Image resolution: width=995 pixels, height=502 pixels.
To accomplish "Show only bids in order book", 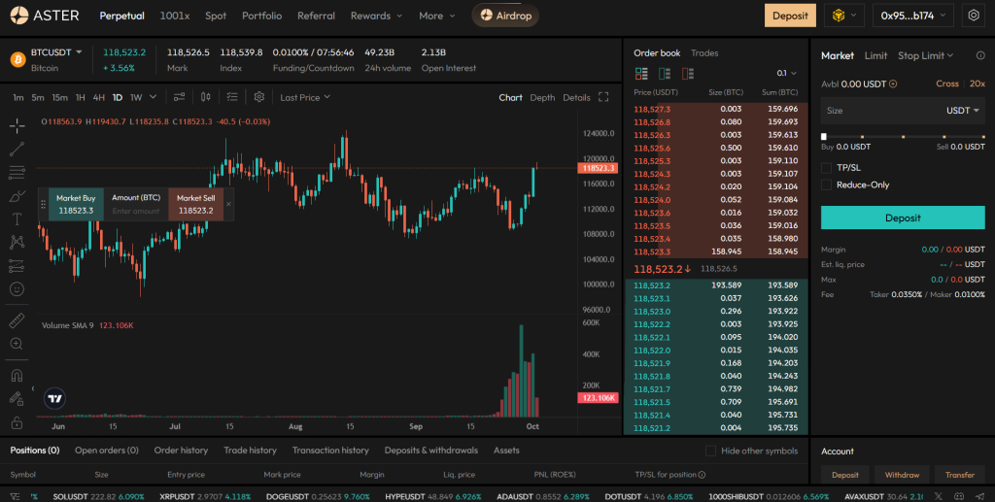I will (665, 74).
